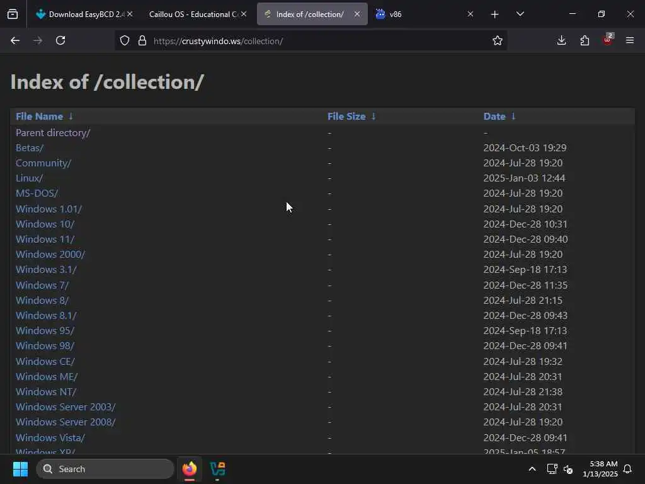This screenshot has width=645, height=484.
Task: Open the VirtualBox-like taskbar app icon
Action: click(x=217, y=469)
